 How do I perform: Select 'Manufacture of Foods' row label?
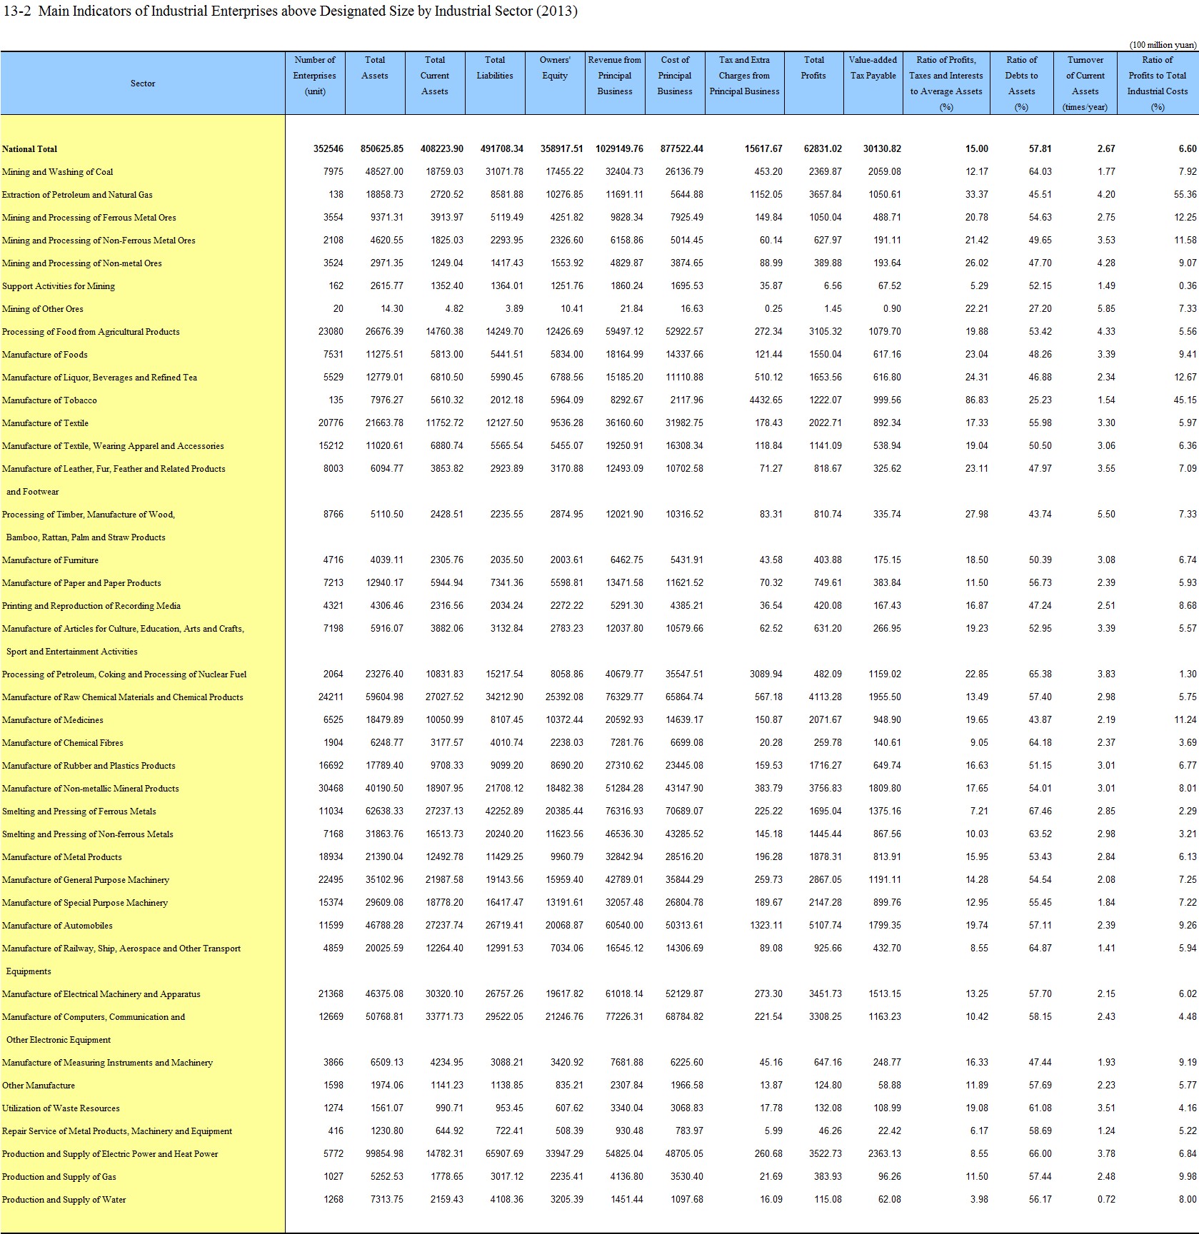tap(45, 355)
